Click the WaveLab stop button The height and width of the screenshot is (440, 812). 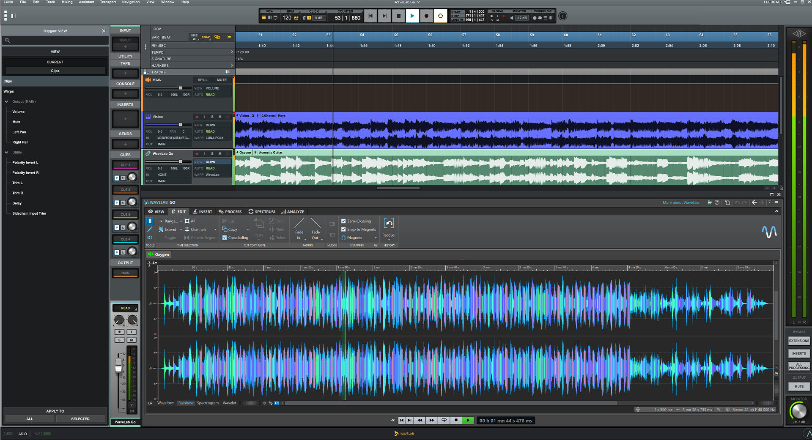[456, 421]
